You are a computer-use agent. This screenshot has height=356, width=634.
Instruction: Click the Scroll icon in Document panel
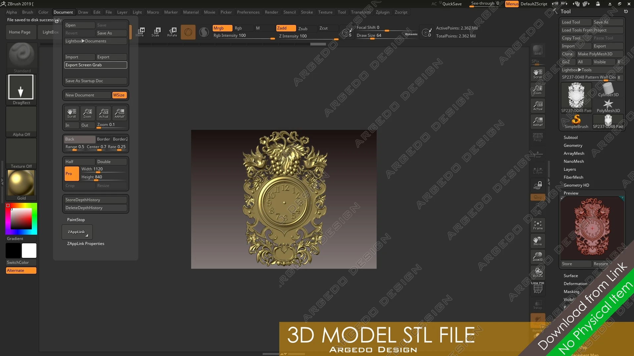(x=72, y=113)
